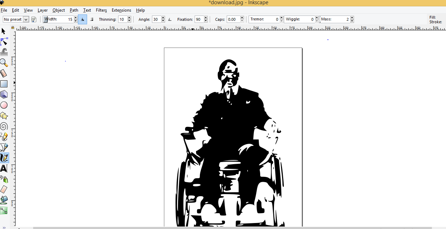Toggle pressure-sensitive pen width
The image size is (446, 229).
click(82, 19)
